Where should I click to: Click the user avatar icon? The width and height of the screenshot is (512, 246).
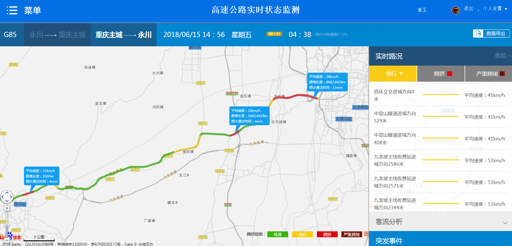pyautogui.click(x=455, y=10)
